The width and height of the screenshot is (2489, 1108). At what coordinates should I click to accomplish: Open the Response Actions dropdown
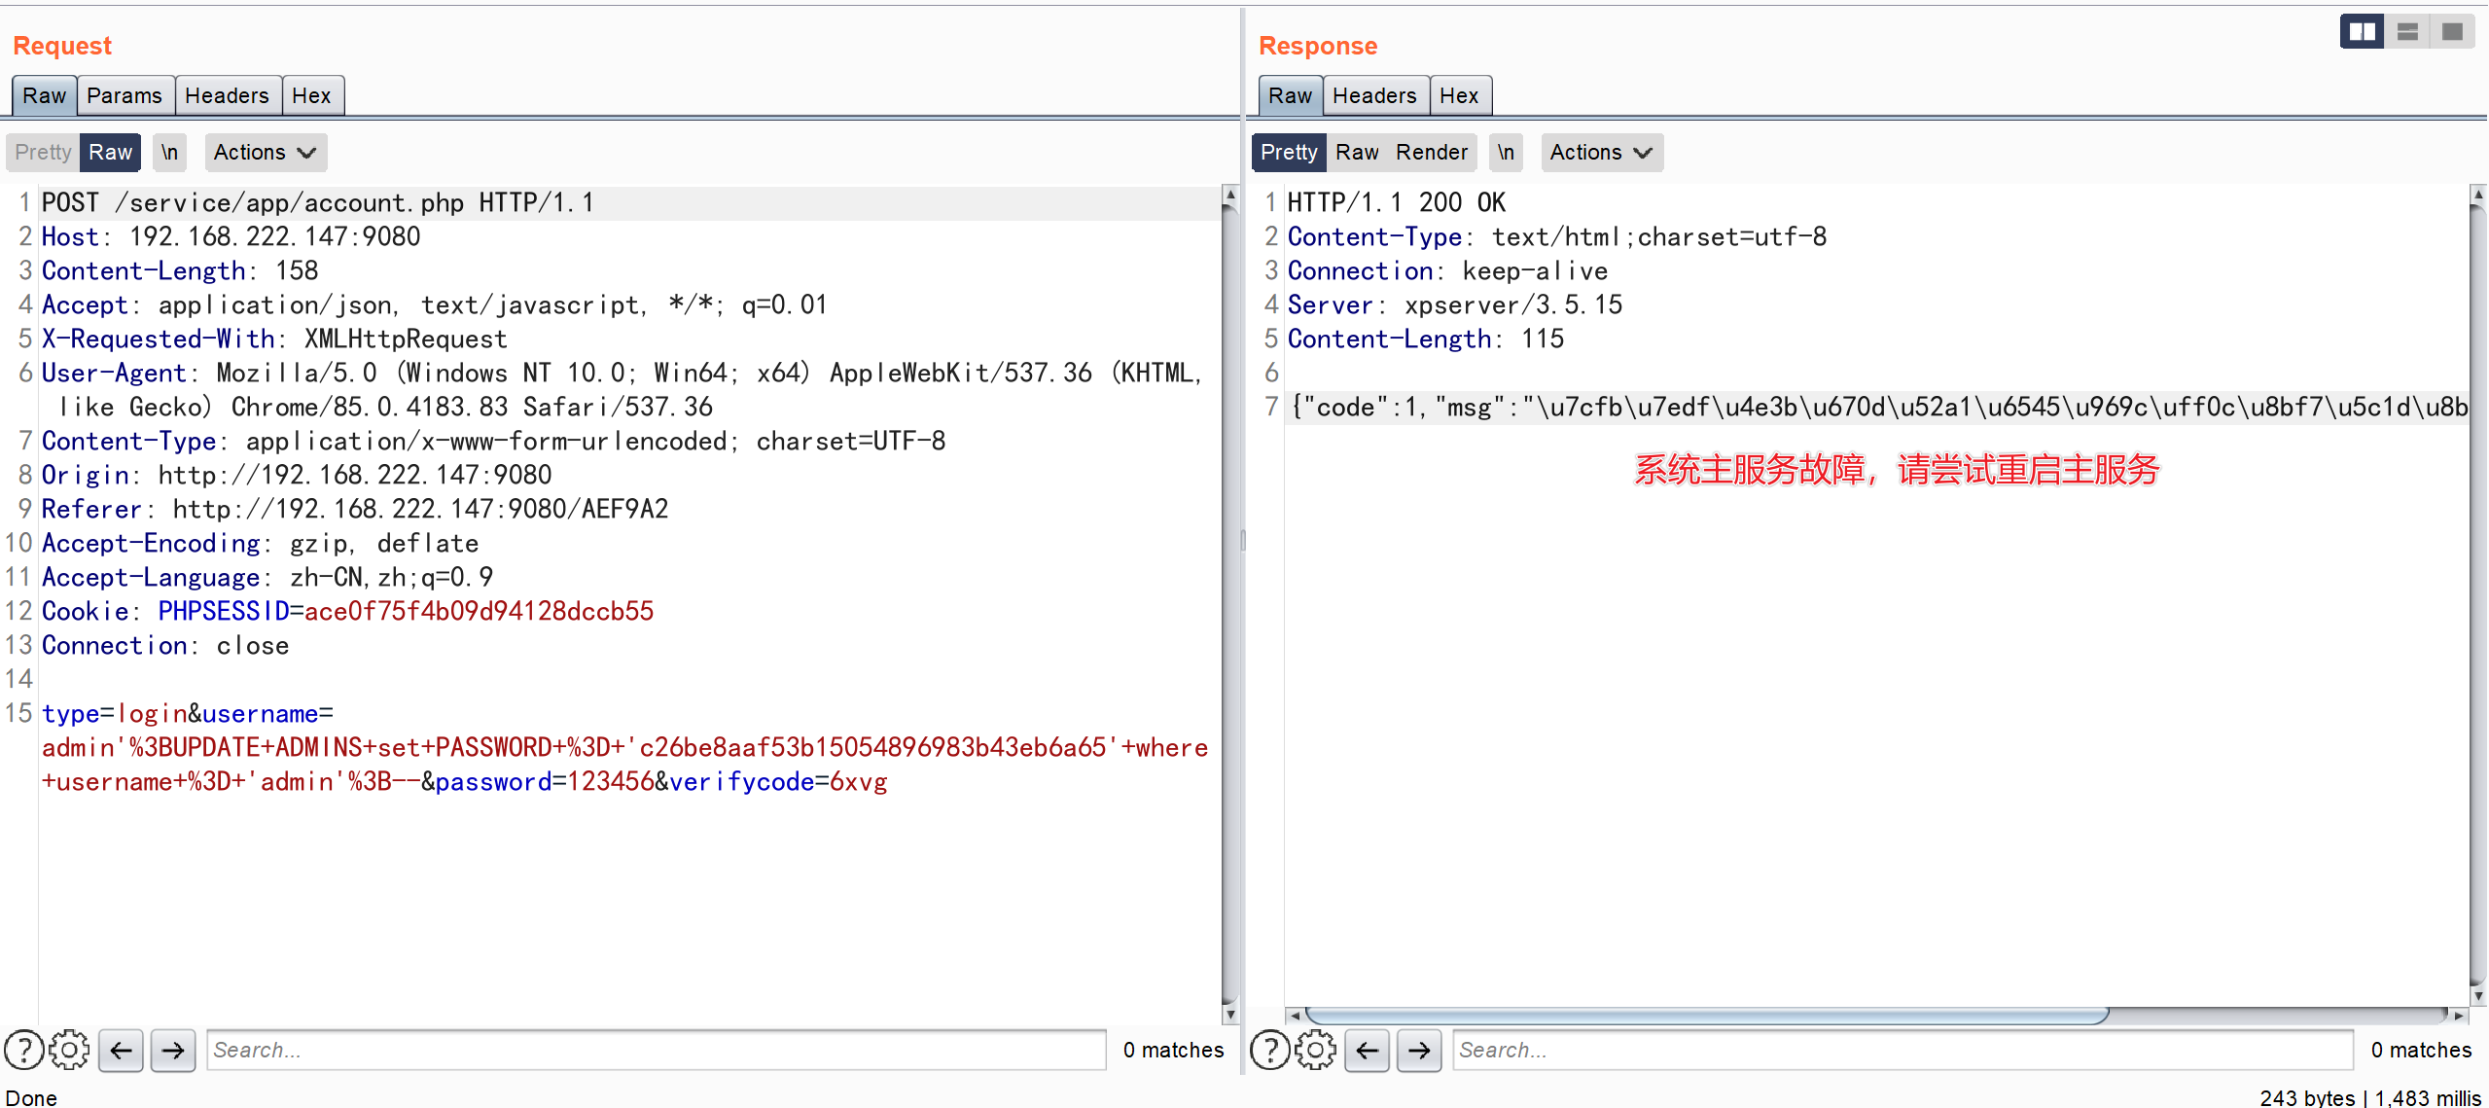click(x=1601, y=153)
